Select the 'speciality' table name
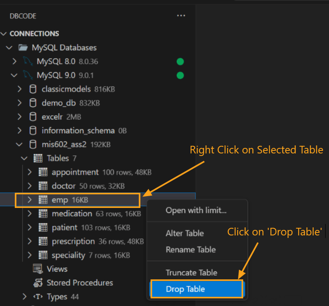The image size is (329, 306). 69,255
